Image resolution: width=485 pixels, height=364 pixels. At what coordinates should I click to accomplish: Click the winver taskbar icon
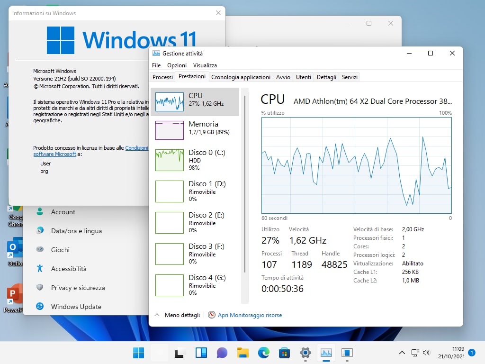347,353
